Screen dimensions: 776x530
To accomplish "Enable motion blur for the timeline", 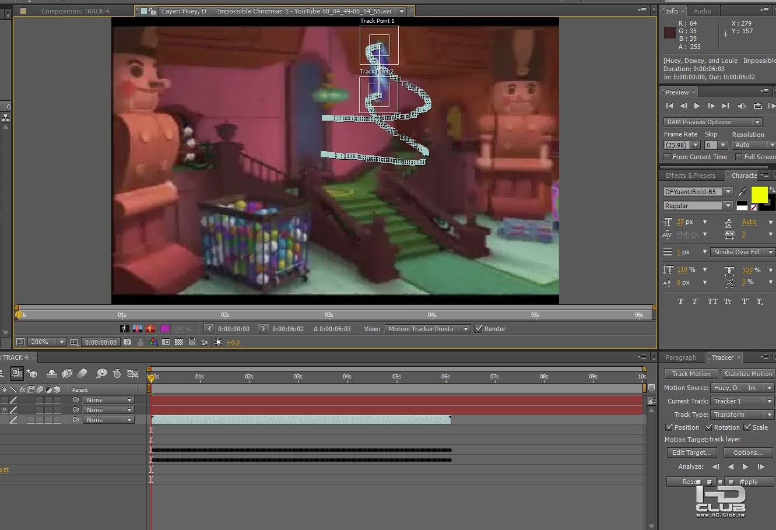I will (82, 374).
